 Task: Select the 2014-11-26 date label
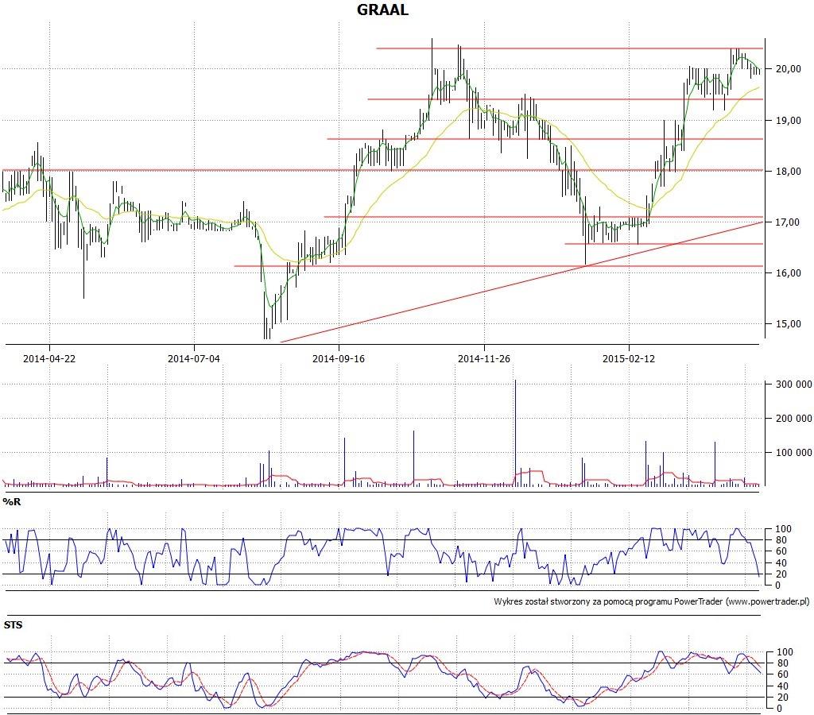coord(484,358)
